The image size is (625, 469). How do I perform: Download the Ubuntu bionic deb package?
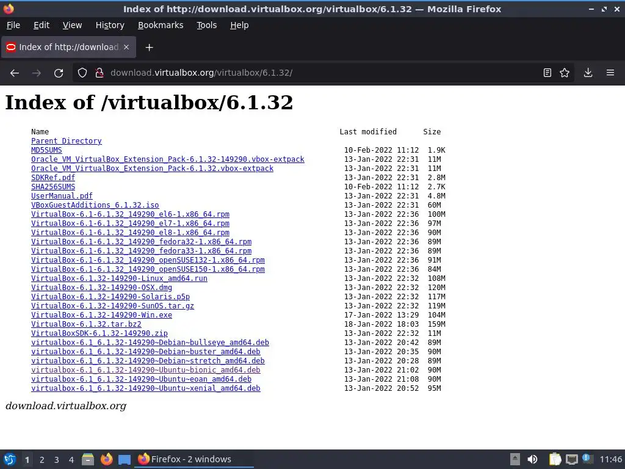tap(145, 370)
